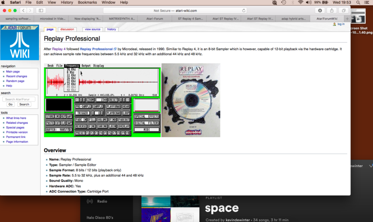Select the wiki 'page' tab

point(50,29)
